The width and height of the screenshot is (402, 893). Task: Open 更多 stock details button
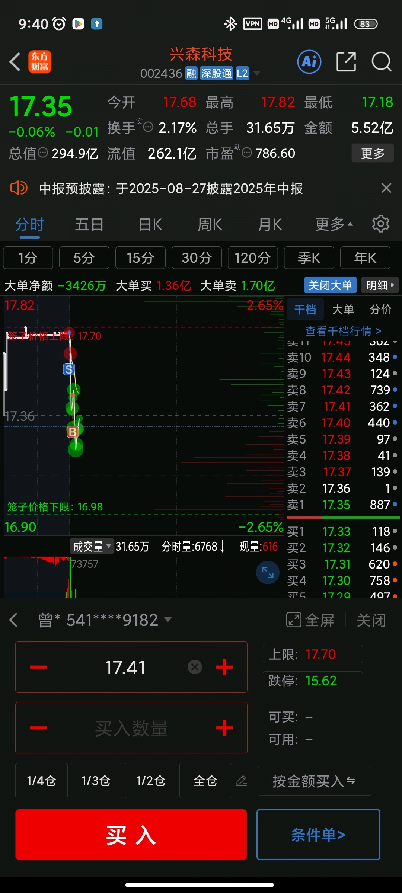(x=373, y=153)
